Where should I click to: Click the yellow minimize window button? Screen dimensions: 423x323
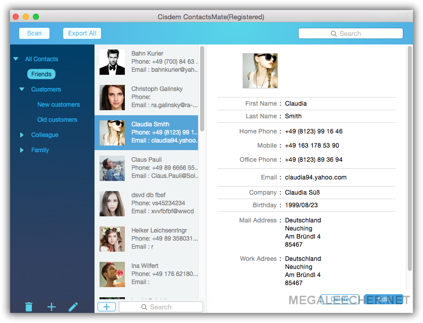pos(26,17)
